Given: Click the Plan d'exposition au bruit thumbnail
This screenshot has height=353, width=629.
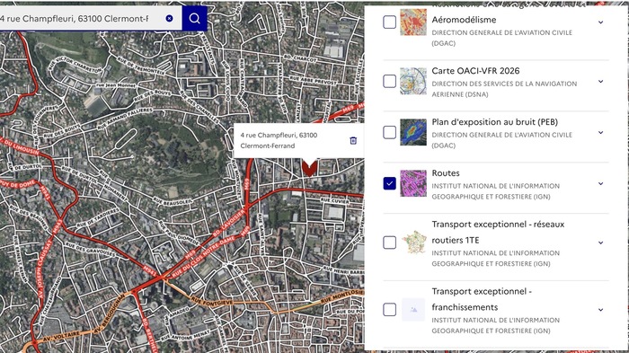Looking at the screenshot, I should pyautogui.click(x=413, y=132).
